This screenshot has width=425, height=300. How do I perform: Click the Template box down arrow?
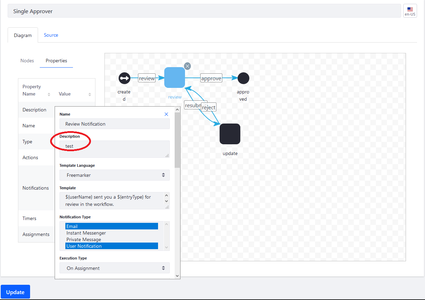(x=167, y=201)
